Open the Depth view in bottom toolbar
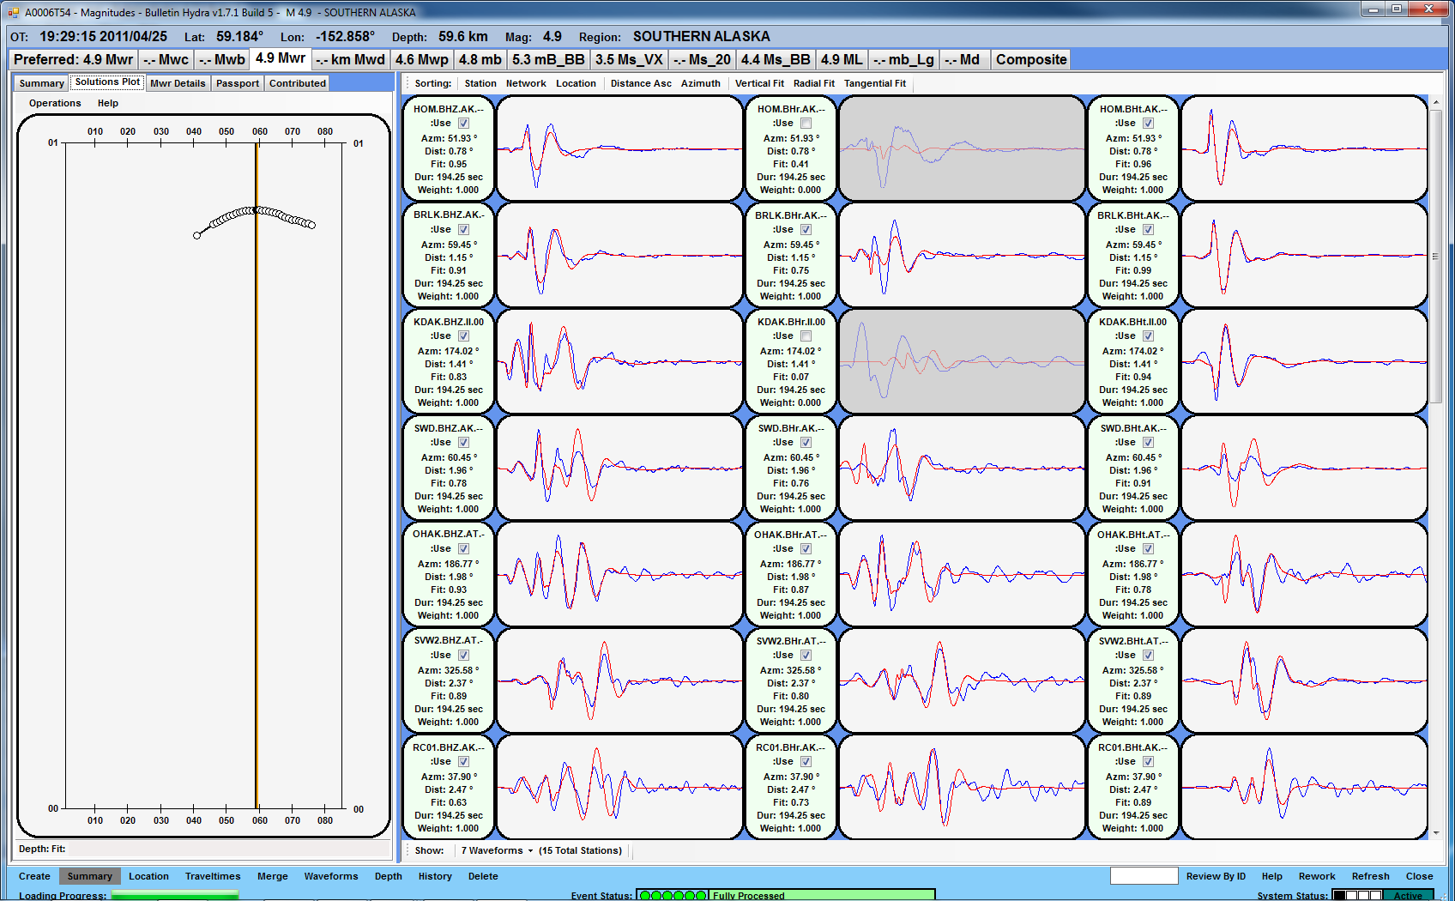Screen dimensions: 1455x901 click(x=389, y=876)
